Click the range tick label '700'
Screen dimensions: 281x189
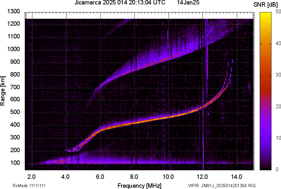pos(15,87)
